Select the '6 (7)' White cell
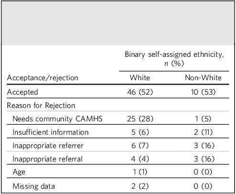The image size is (236, 194). [140, 146]
